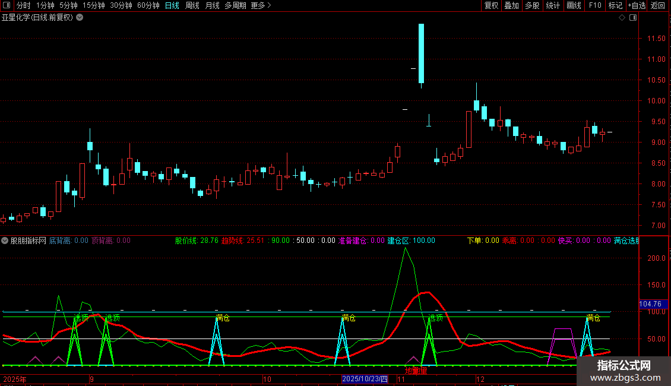
Task: Click the 下单: 0.00 label
Action: (483, 241)
